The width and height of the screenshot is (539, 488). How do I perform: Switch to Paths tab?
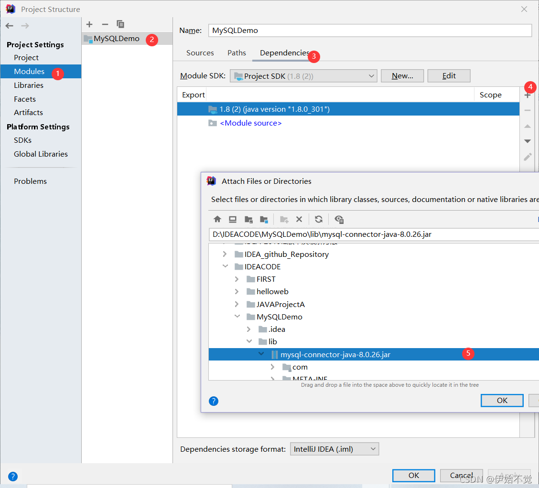pos(237,53)
